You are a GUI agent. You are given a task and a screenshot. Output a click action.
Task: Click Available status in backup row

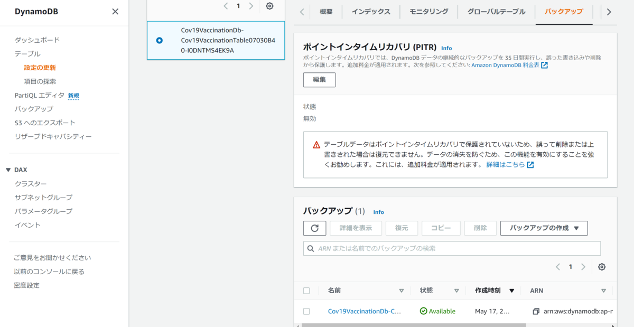(x=437, y=311)
